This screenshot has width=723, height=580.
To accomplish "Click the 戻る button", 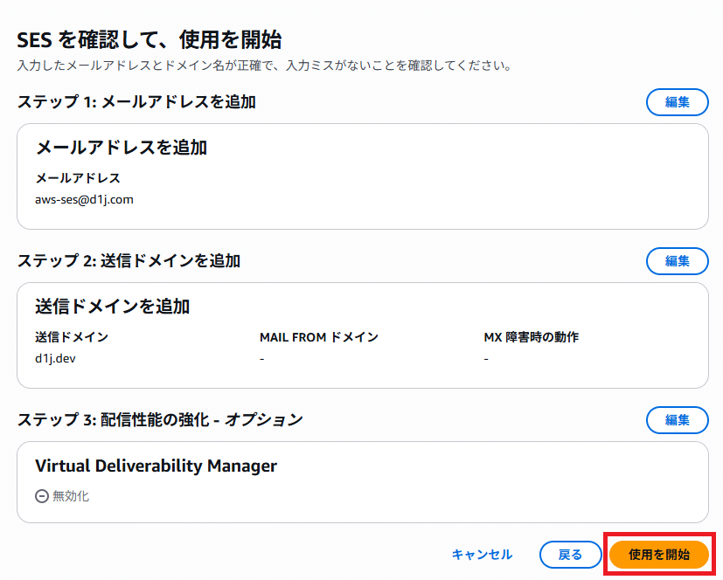I will point(570,554).
